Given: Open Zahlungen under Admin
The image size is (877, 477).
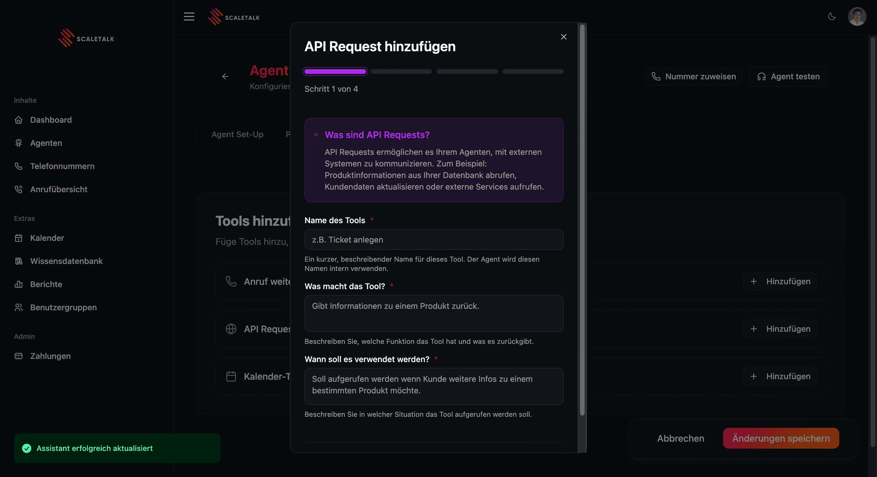Looking at the screenshot, I should (50, 356).
